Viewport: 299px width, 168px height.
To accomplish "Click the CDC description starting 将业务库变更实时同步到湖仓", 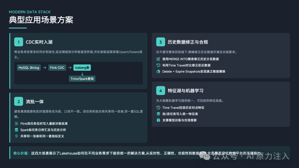I will [x=78, y=54].
